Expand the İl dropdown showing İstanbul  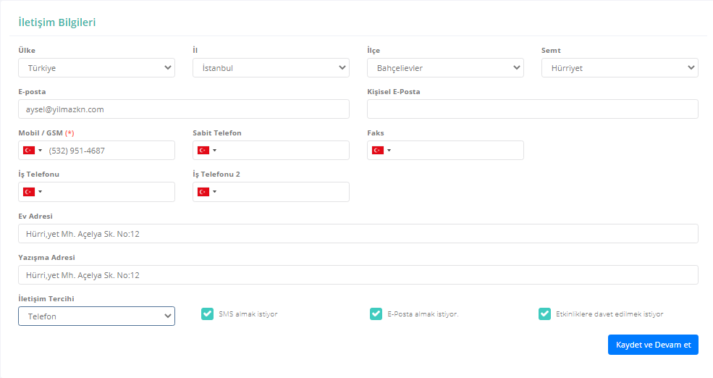pos(271,68)
